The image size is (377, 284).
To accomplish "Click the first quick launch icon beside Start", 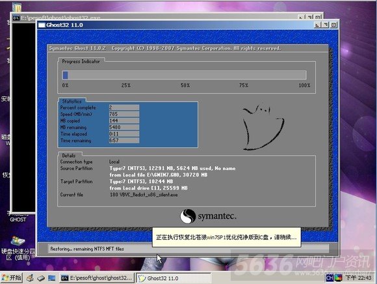I will [30, 278].
